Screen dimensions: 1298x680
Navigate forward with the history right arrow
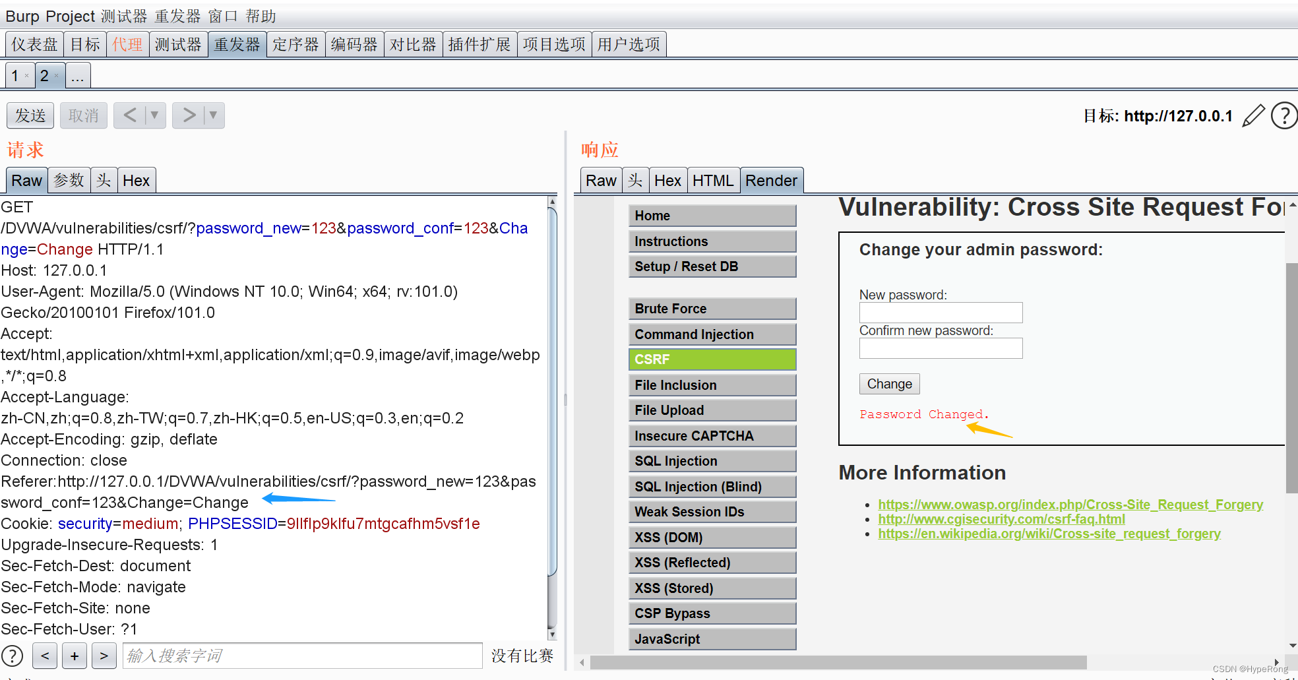pyautogui.click(x=189, y=115)
